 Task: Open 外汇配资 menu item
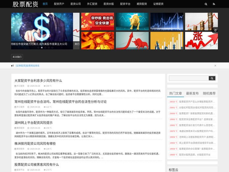[x=92, y=4]
